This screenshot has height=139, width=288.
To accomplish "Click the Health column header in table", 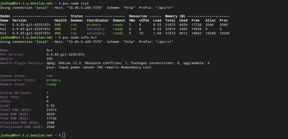I will (x=61, y=21).
